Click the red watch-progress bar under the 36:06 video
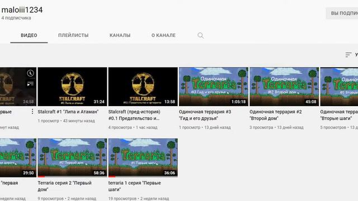 pos(112,176)
